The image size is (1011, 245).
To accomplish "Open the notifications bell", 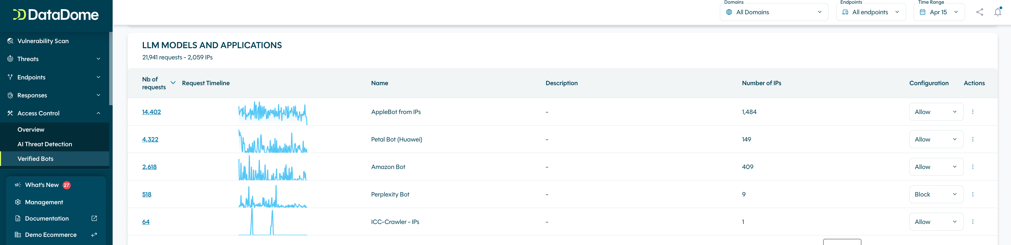I will 998,12.
